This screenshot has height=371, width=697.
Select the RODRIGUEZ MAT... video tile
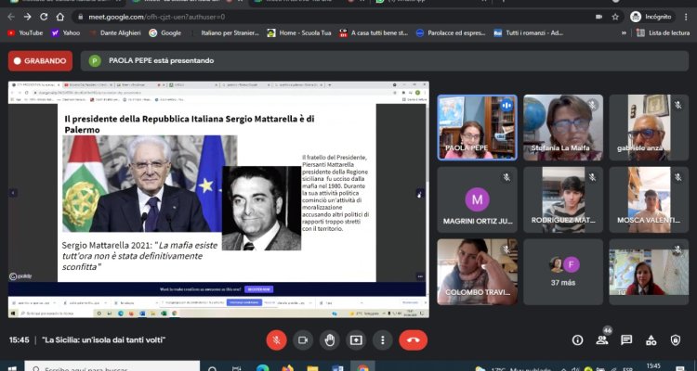tap(563, 199)
